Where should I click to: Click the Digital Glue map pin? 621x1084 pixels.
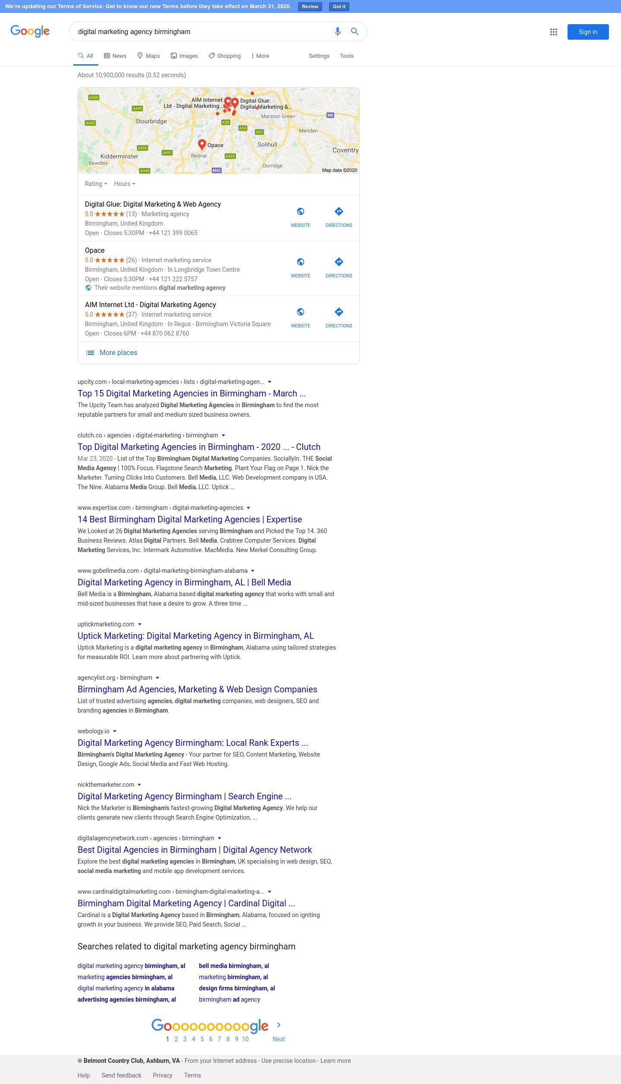click(x=235, y=103)
